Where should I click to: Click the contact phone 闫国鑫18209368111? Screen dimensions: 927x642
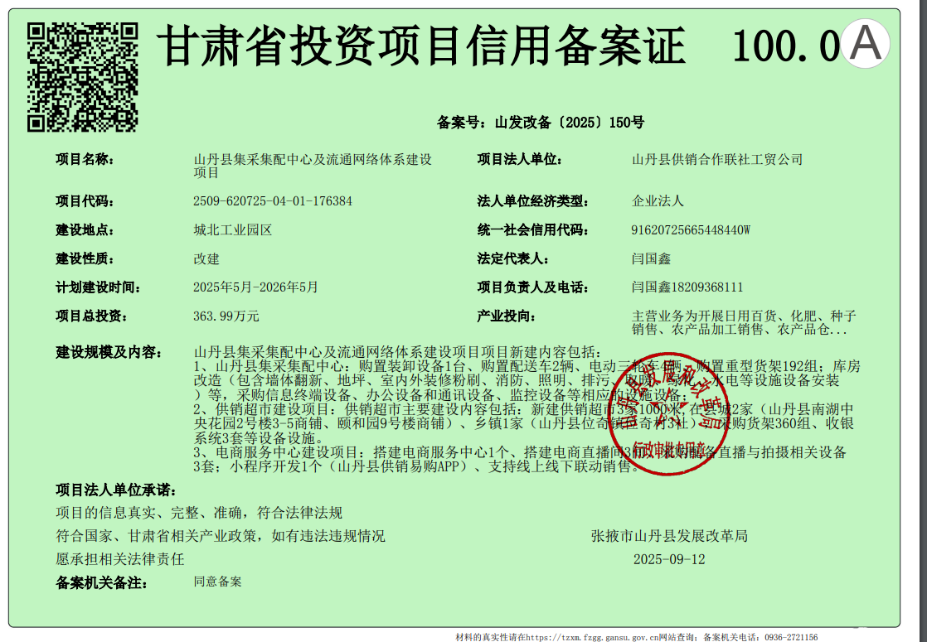(x=687, y=287)
